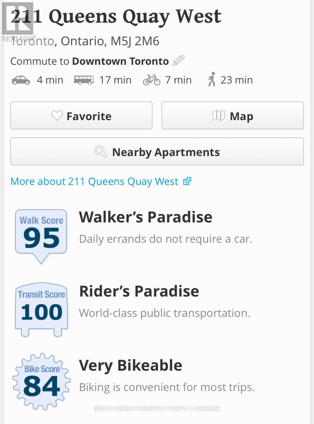The image size is (314, 424).
Task: Click the pencil edit commute icon
Action: click(179, 60)
